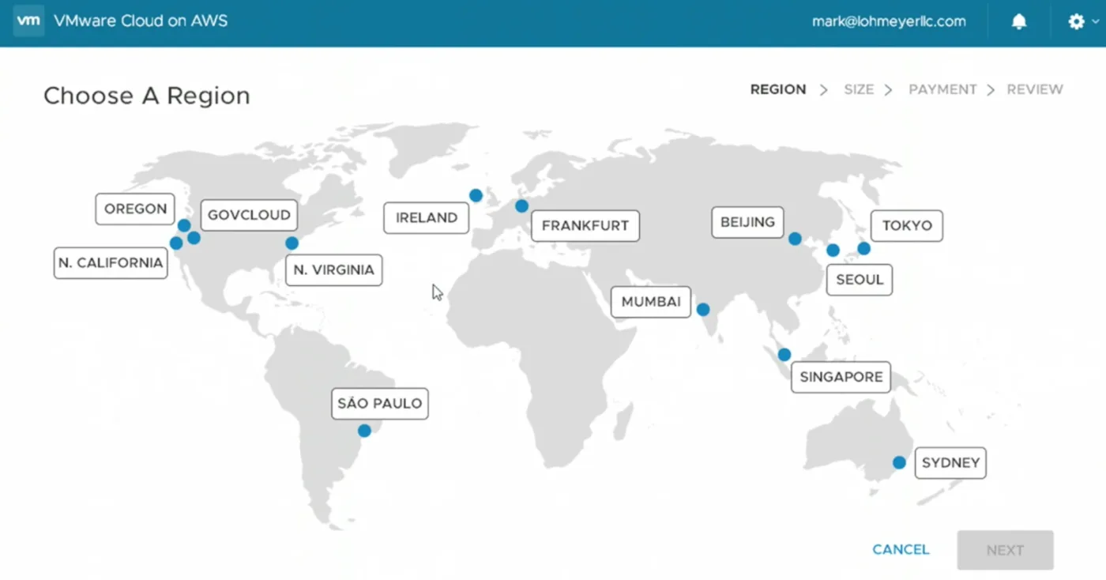Click the Choose A Region heading
The height and width of the screenshot is (580, 1106).
(x=147, y=96)
